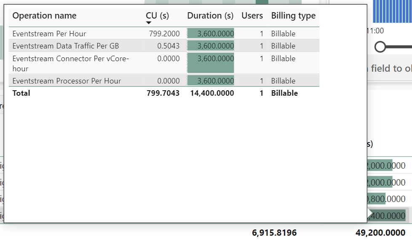Click duration bar for Eventstream Per Hour
This screenshot has width=412, height=245.
[x=211, y=34]
